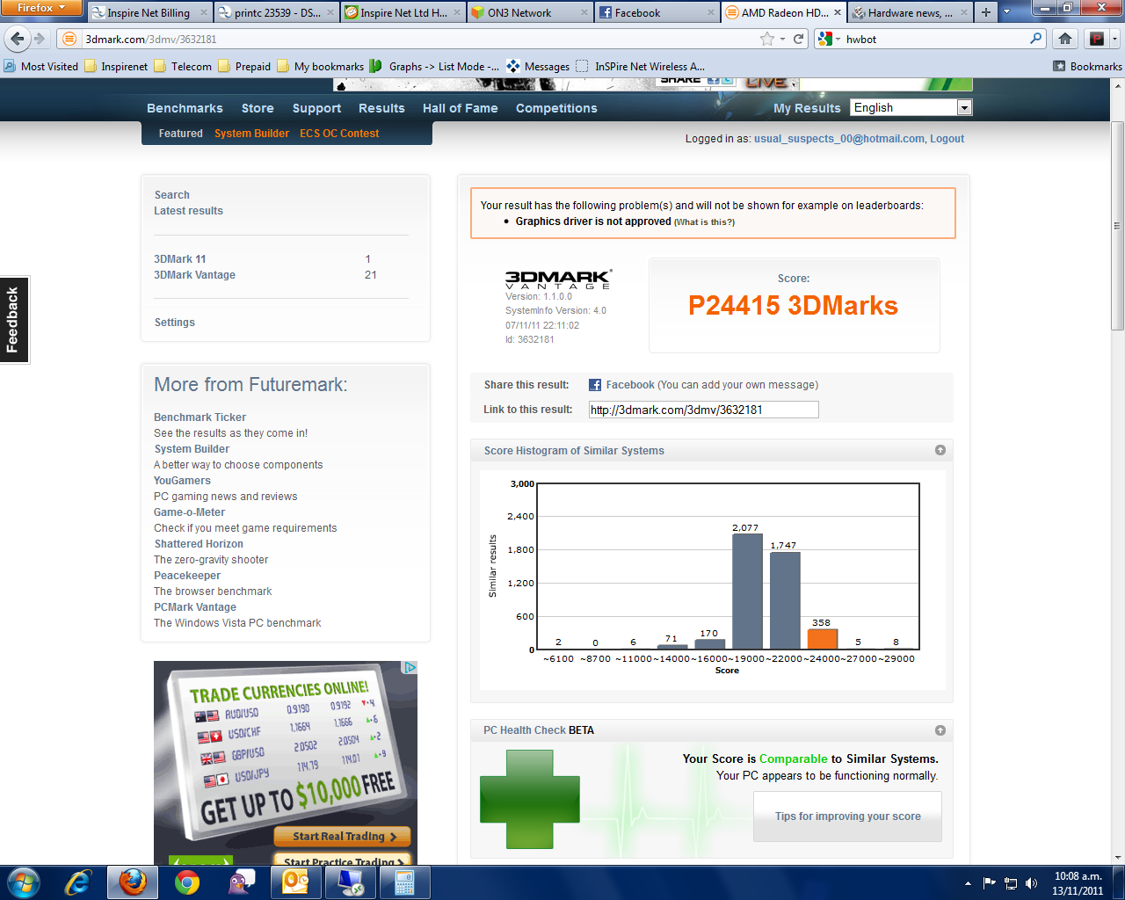Click the Feedback side tab
This screenshot has width=1125, height=900.
click(13, 320)
